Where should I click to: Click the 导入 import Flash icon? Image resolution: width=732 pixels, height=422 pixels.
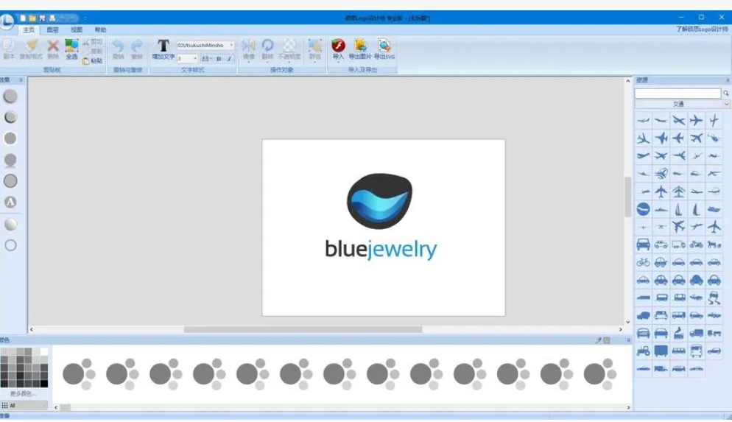[x=338, y=45]
